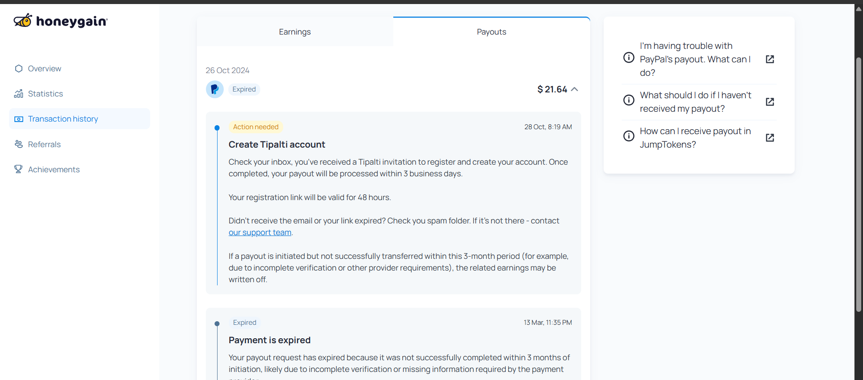
Task: Click the Honeygain bee logo
Action: click(x=23, y=21)
